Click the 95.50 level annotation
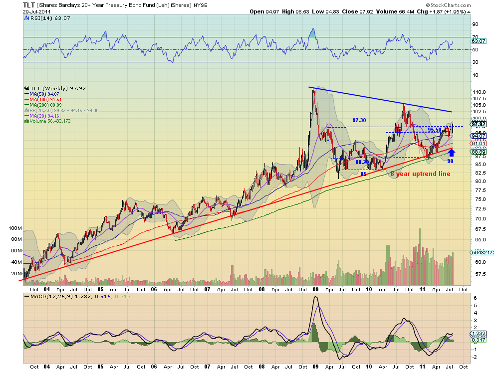 435,130
